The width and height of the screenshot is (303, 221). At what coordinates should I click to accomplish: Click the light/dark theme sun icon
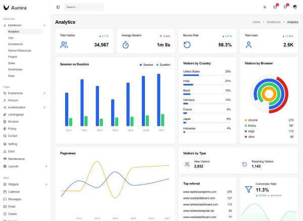[265, 7]
